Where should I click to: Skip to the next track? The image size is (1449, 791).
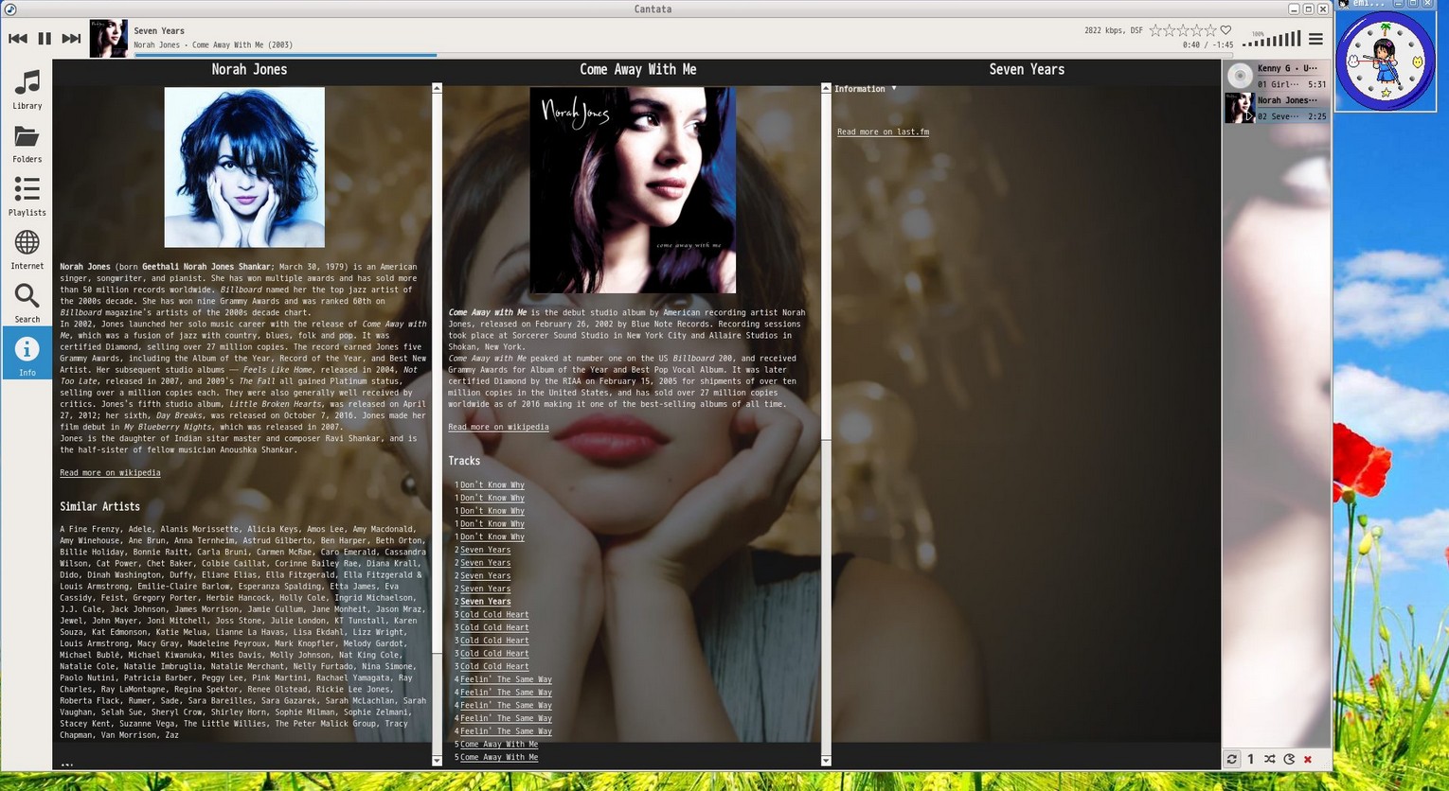click(71, 38)
